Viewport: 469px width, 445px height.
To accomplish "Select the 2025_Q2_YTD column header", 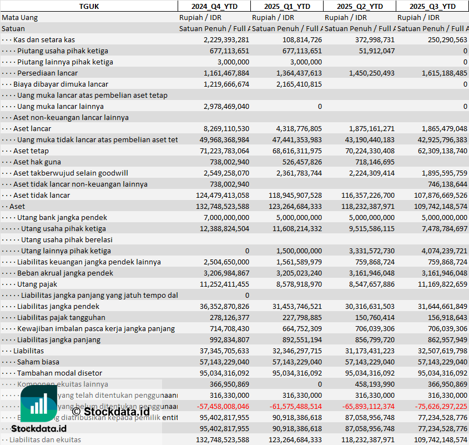I will pos(359,6).
